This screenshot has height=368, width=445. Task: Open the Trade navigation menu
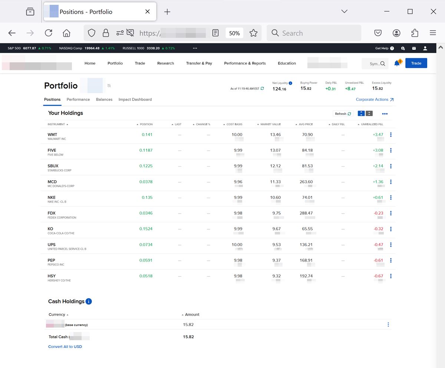pyautogui.click(x=140, y=63)
